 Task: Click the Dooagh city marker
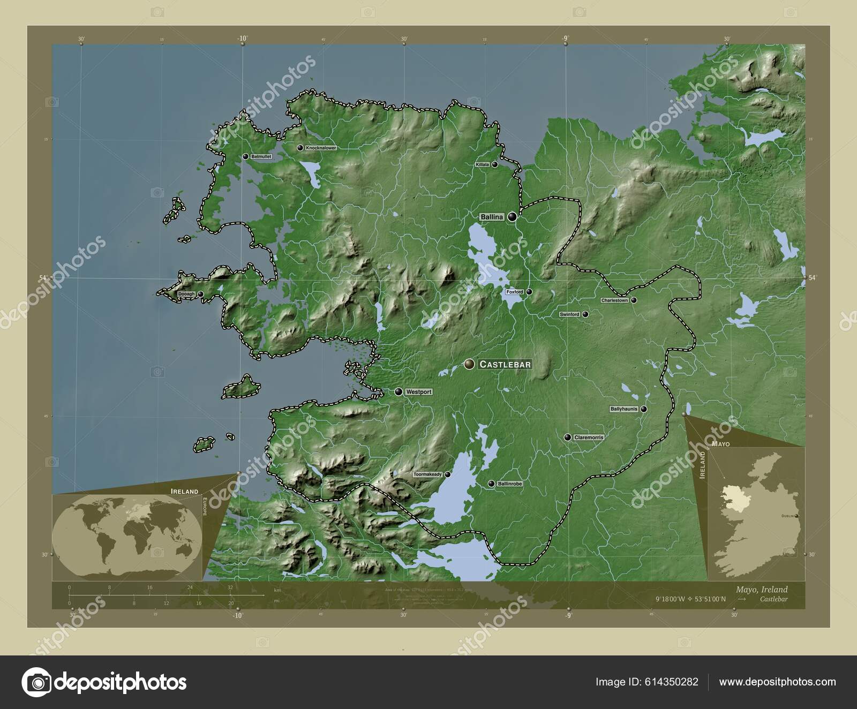[x=200, y=294]
